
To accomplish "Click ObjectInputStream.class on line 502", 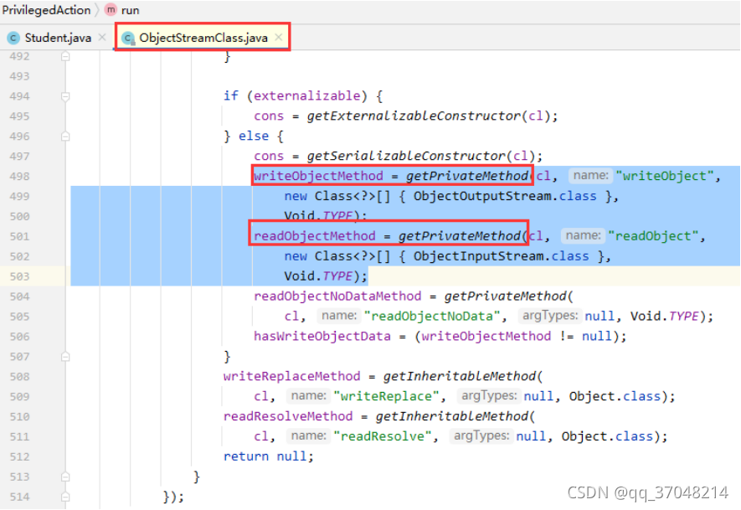I will point(501,256).
